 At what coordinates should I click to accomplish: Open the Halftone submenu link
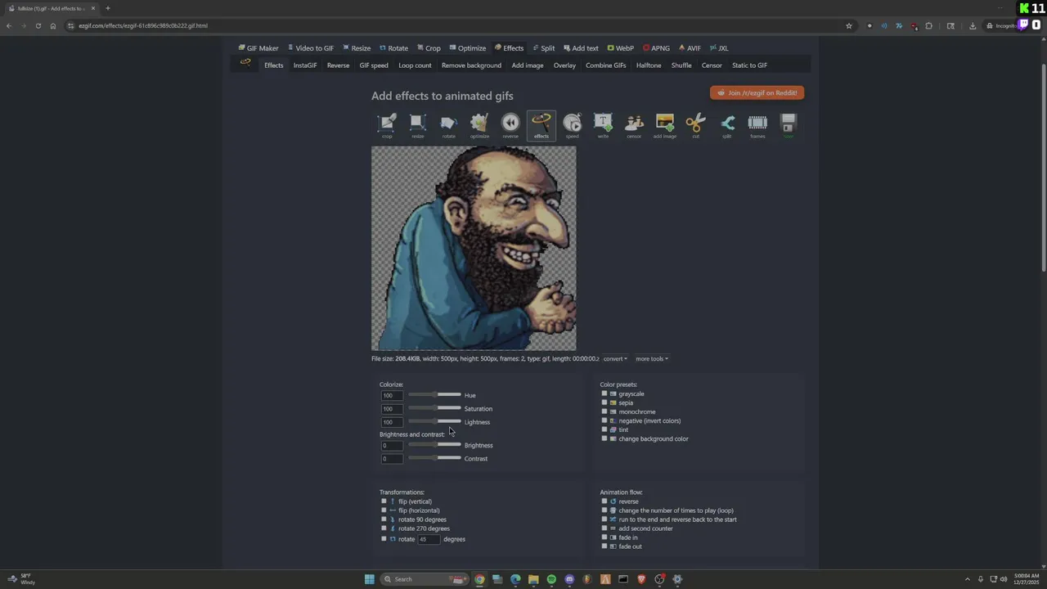(x=649, y=65)
